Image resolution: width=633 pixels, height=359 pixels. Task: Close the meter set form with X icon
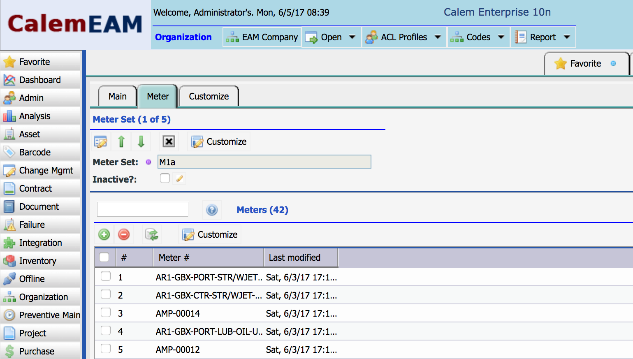[169, 141]
